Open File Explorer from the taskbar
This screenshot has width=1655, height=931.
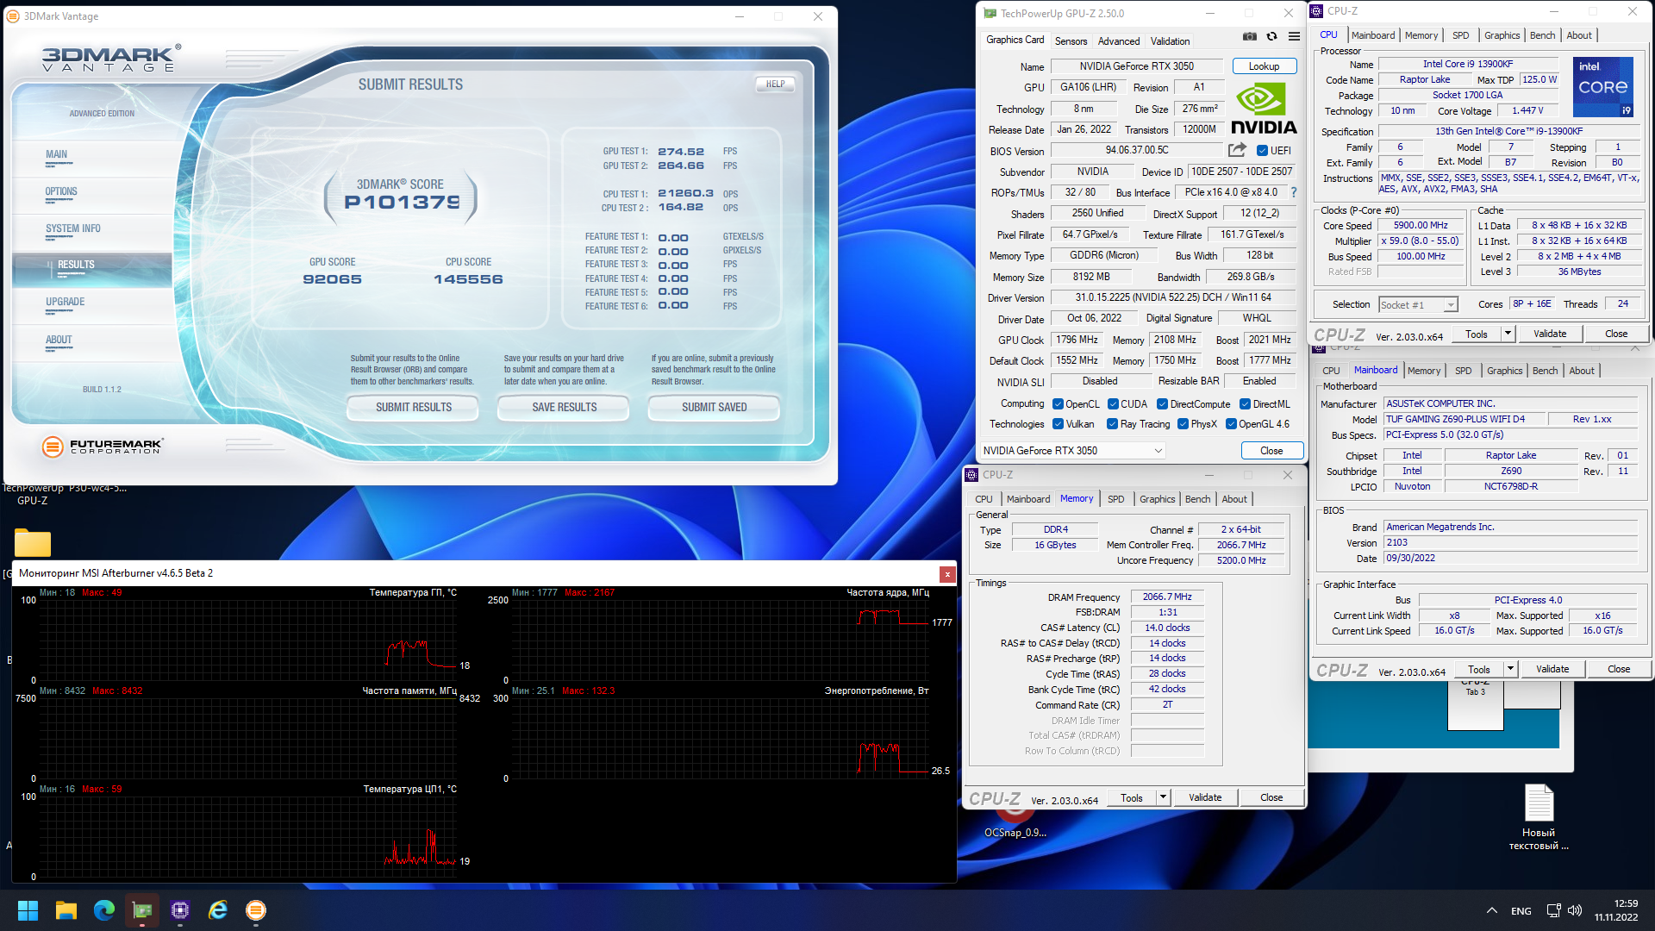(66, 910)
